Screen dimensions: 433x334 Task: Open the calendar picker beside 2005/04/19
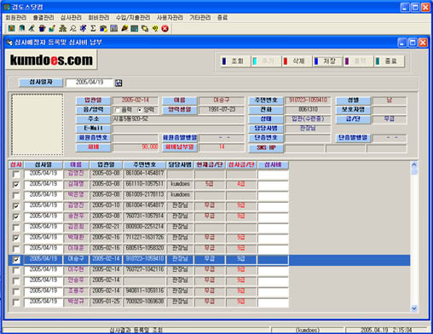118,83
